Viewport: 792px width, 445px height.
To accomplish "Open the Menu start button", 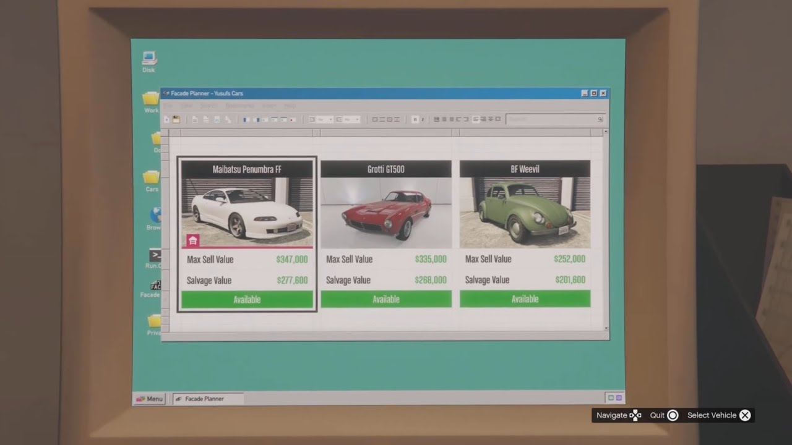I will 149,399.
